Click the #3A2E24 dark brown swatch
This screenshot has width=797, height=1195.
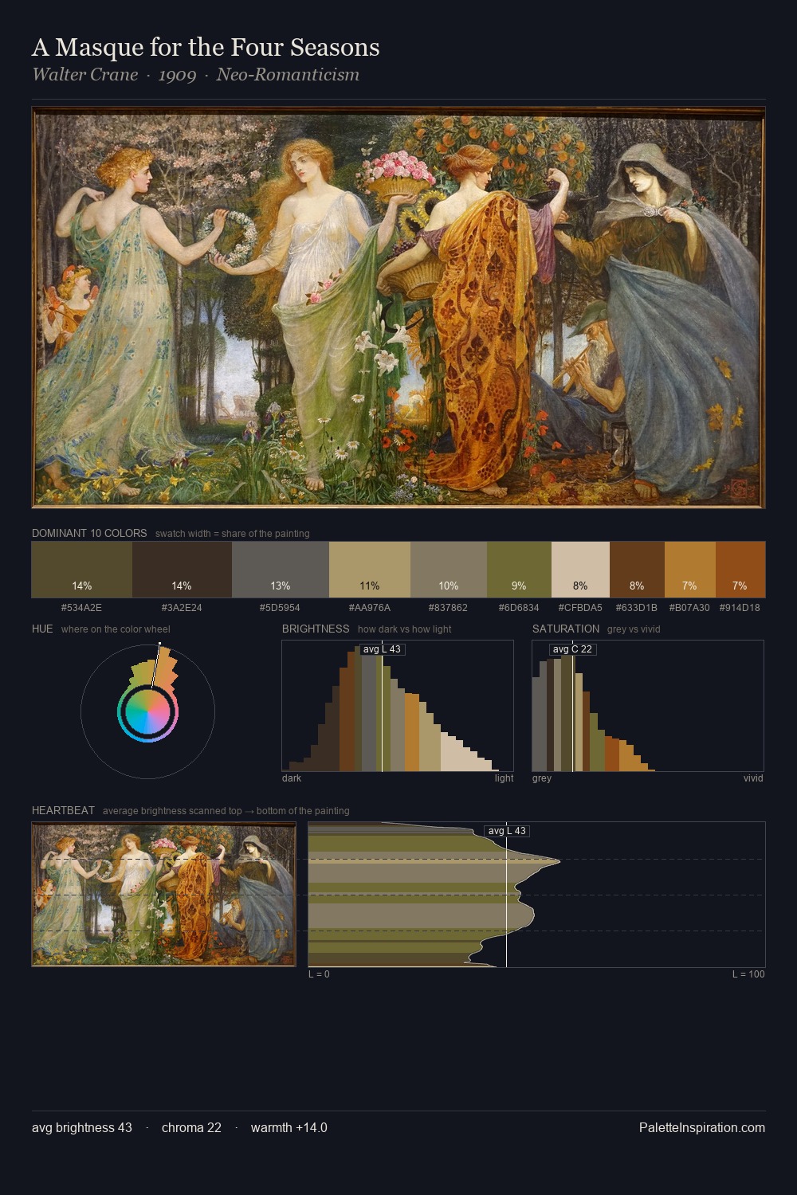[x=182, y=570]
